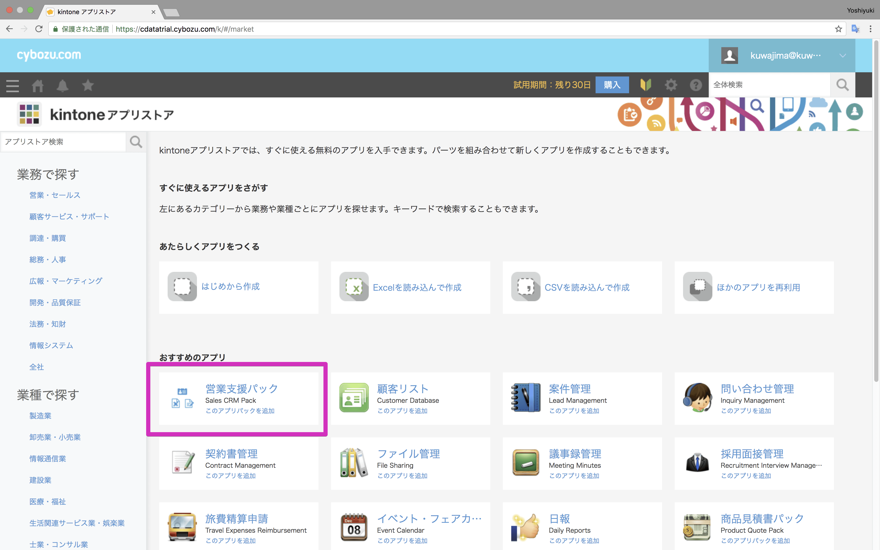Click このアプリを追加 under Lead Management
Screen dimensions: 880x550
tap(574, 411)
